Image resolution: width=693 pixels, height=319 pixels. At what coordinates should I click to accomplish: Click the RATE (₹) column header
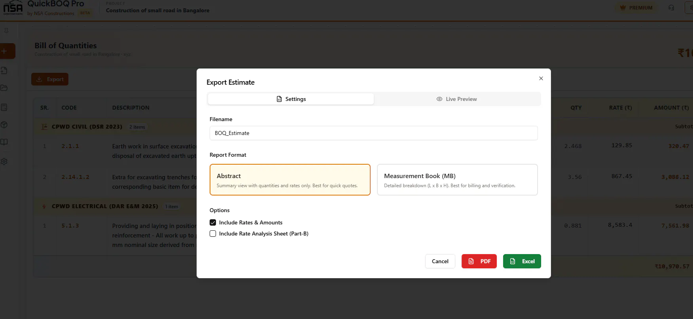[621, 108]
